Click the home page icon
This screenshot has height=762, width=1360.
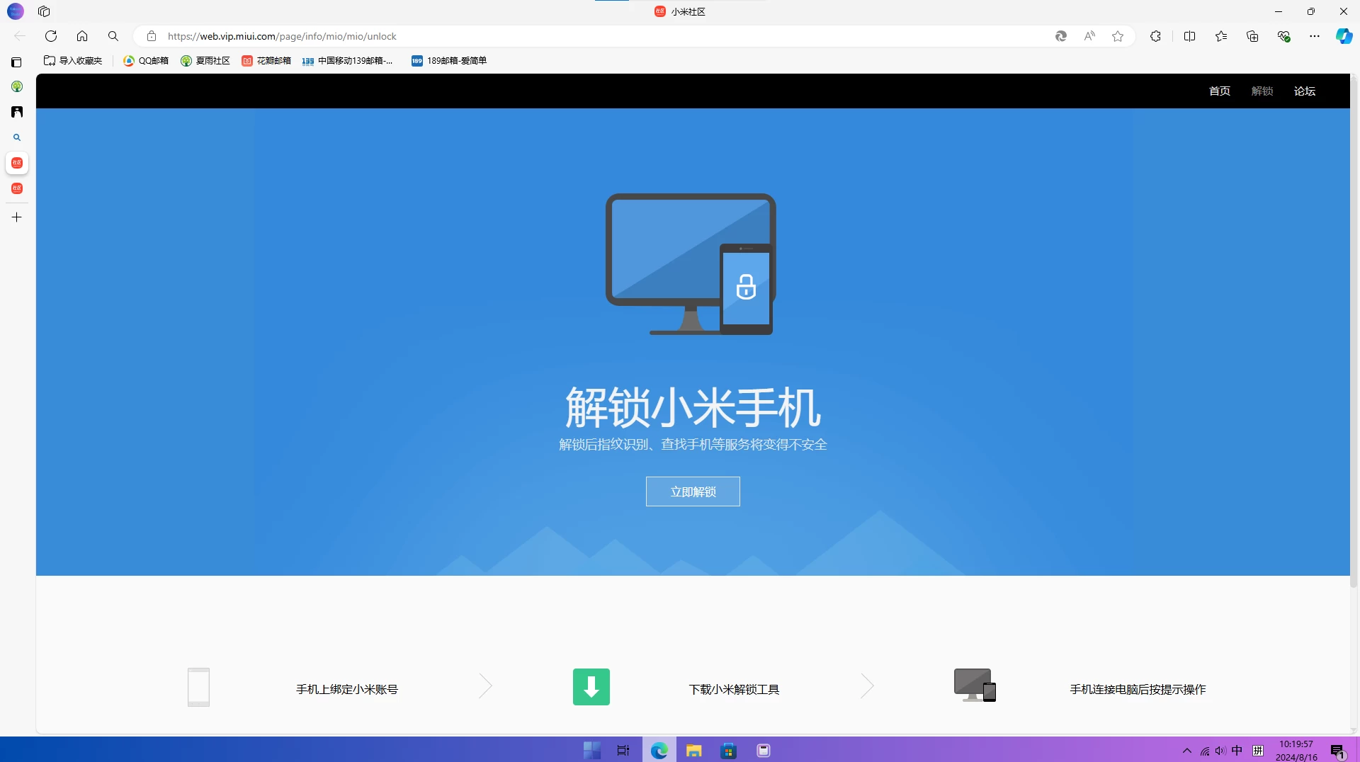click(x=82, y=36)
